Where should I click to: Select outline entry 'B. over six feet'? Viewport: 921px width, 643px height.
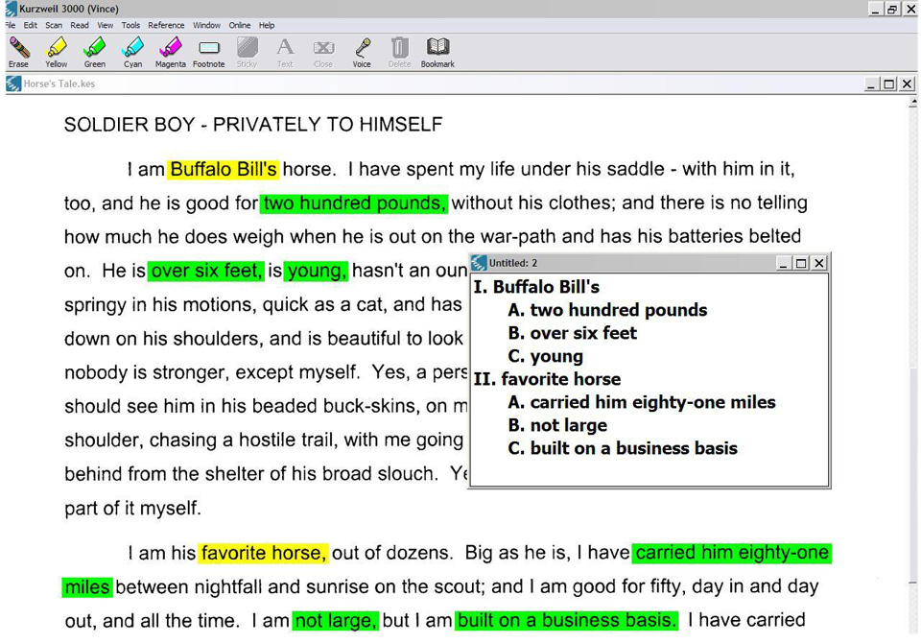tap(572, 333)
